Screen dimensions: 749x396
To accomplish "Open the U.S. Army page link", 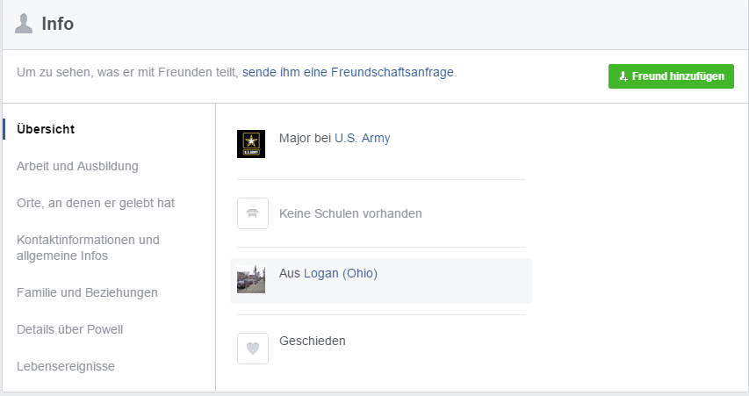I will click(363, 138).
